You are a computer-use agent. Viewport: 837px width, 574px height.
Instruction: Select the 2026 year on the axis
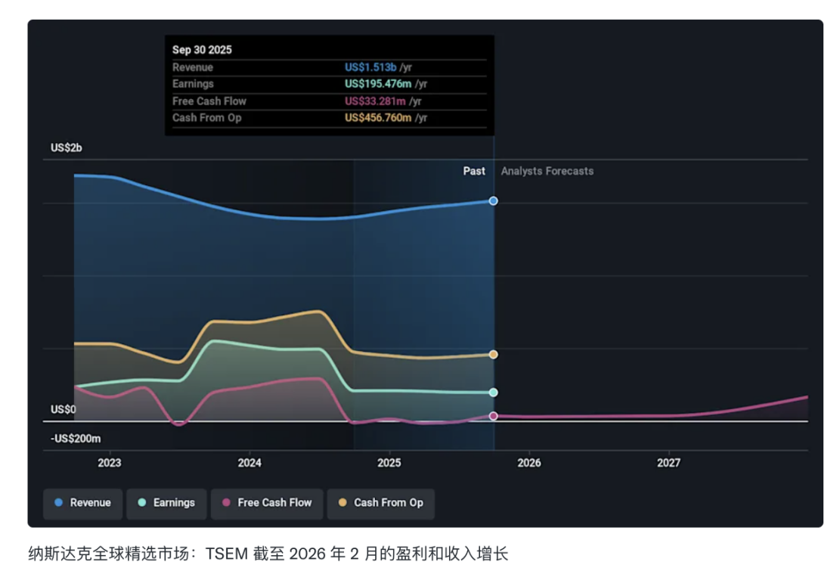pos(529,463)
